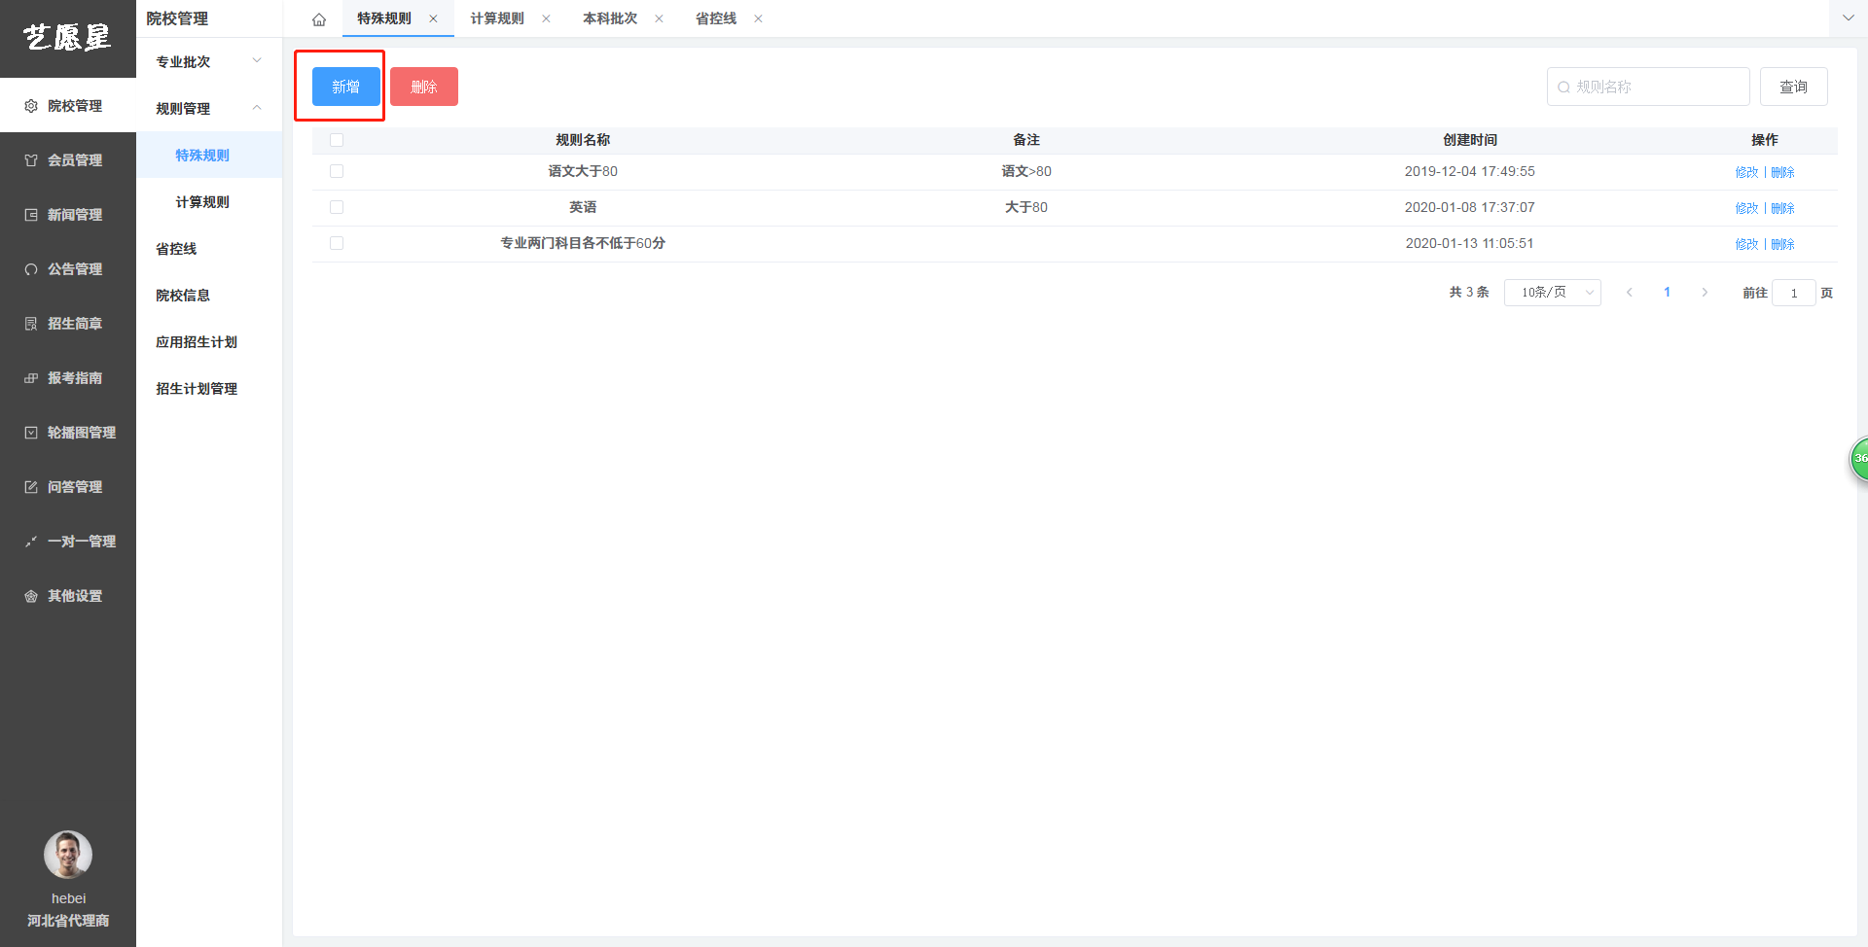The image size is (1868, 947).
Task: Expand the 专业批次 submenu
Action: pos(209,61)
